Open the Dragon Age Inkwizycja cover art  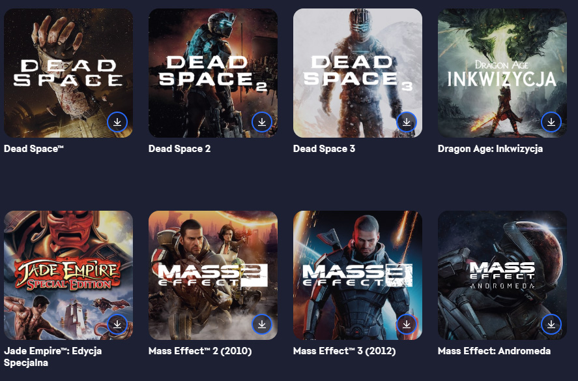502,73
